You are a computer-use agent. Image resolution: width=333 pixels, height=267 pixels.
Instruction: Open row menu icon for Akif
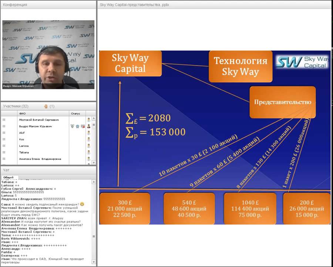(x=4, y=133)
